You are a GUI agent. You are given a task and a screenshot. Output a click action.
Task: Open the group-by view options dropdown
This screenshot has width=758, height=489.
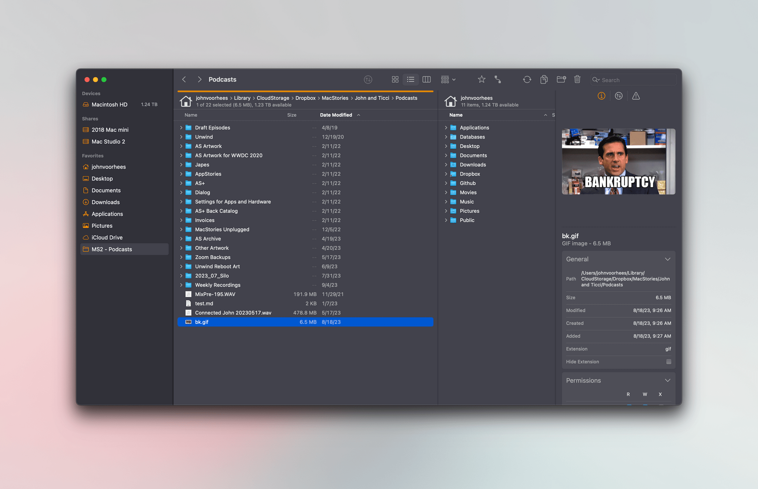point(448,80)
